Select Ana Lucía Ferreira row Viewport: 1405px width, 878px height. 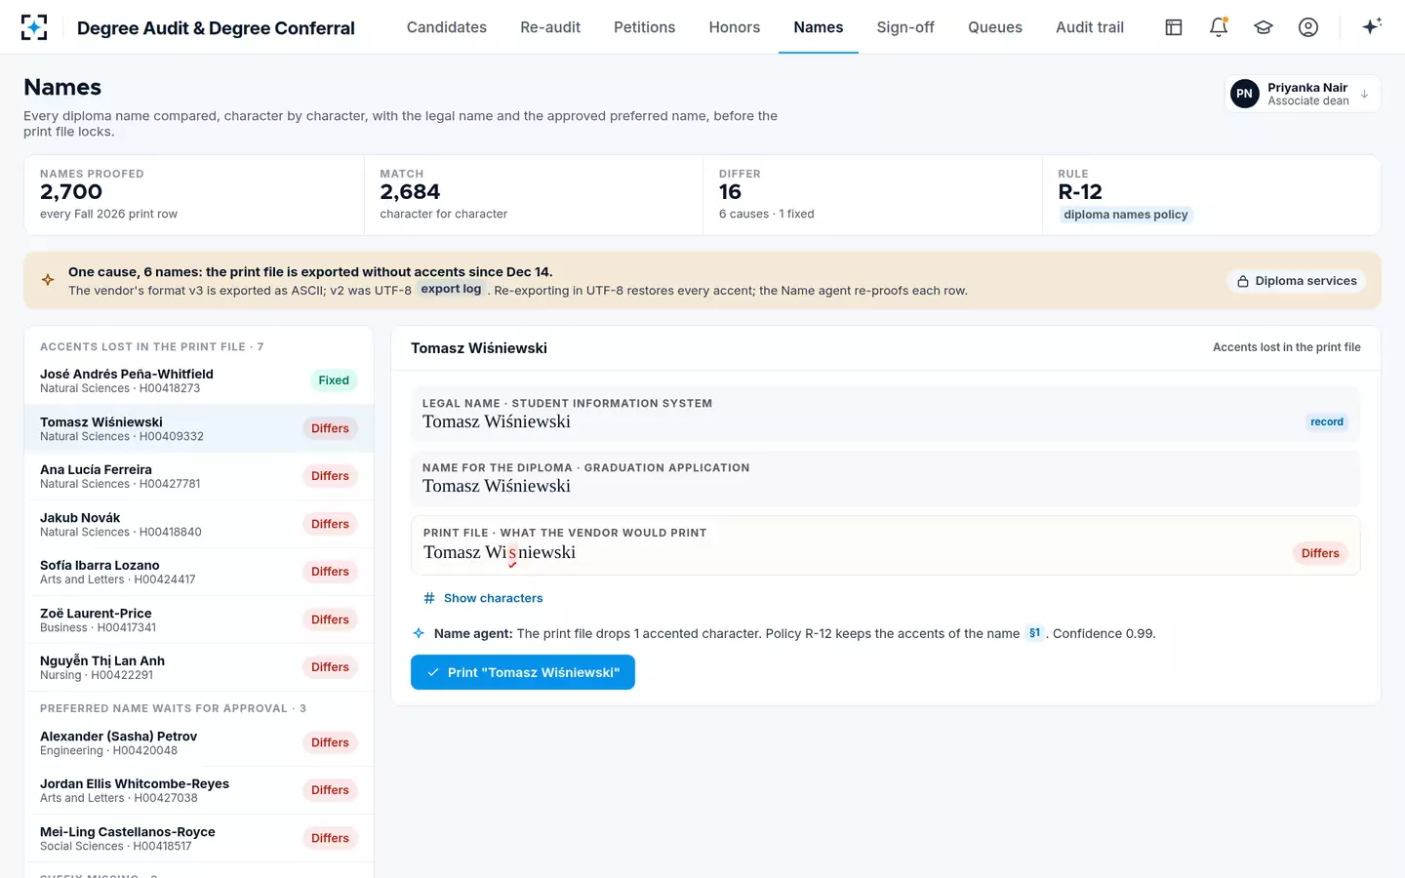(x=199, y=476)
